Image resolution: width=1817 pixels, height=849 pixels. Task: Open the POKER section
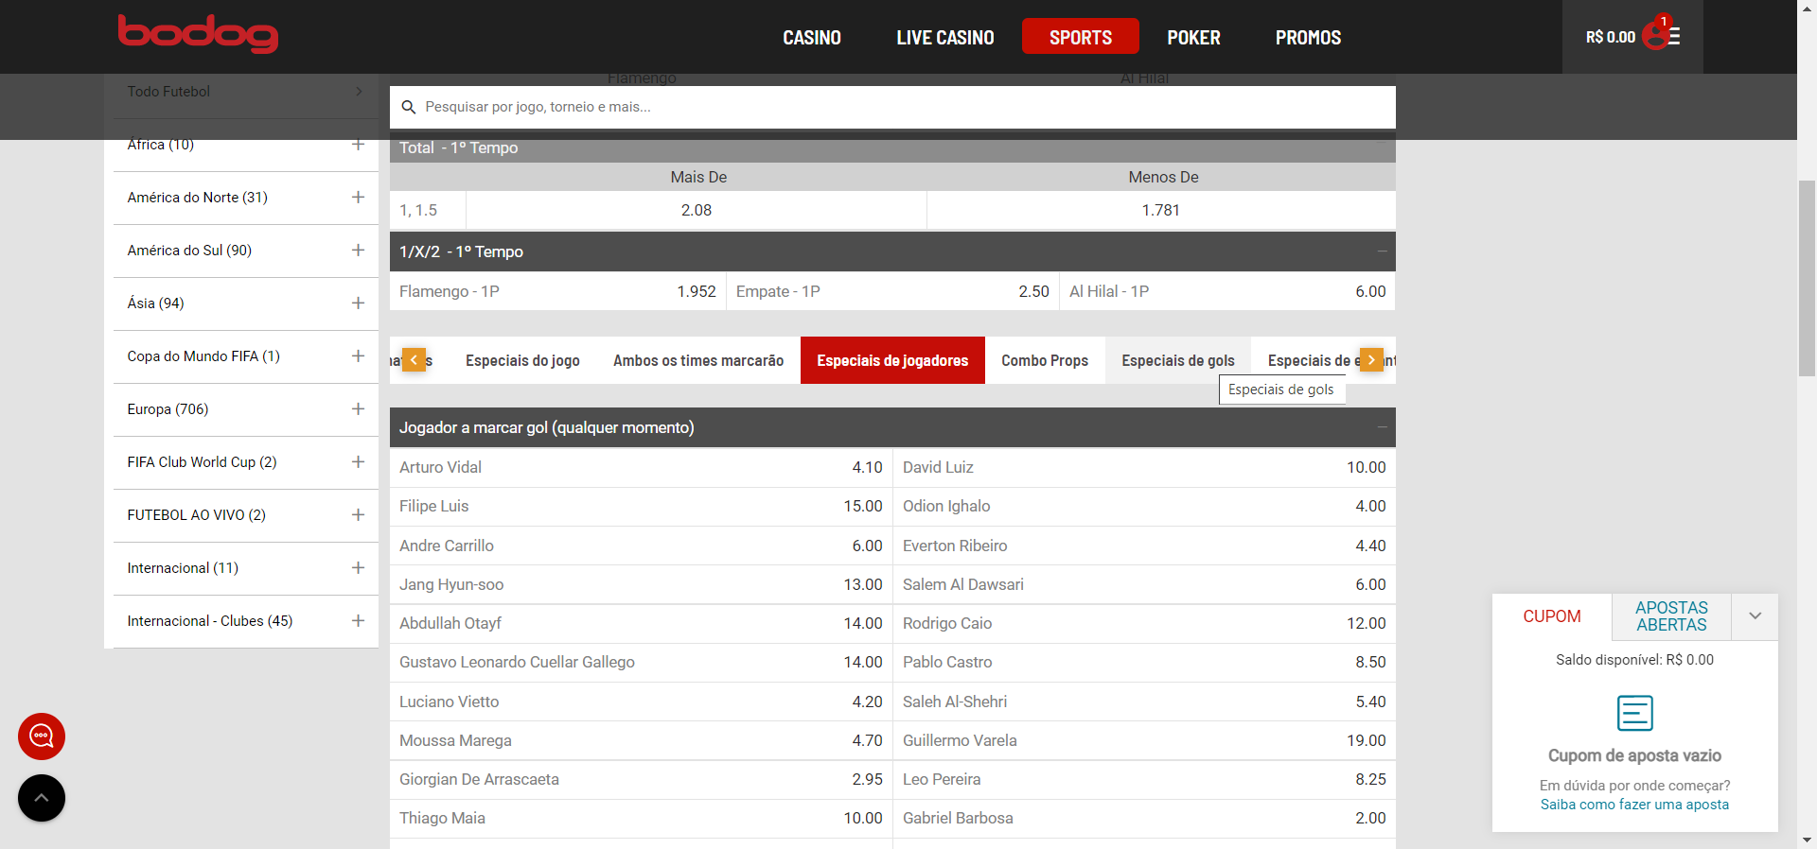click(x=1193, y=38)
